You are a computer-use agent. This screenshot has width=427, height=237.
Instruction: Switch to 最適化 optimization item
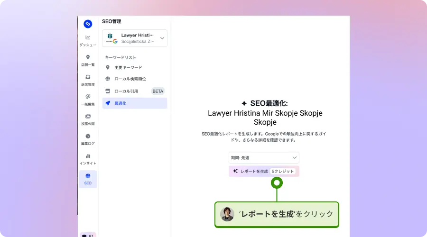tap(121, 103)
